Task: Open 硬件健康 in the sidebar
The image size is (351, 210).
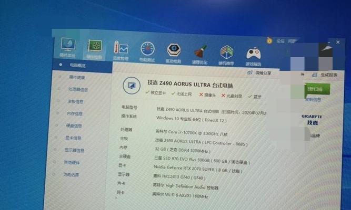Action: click(x=77, y=78)
